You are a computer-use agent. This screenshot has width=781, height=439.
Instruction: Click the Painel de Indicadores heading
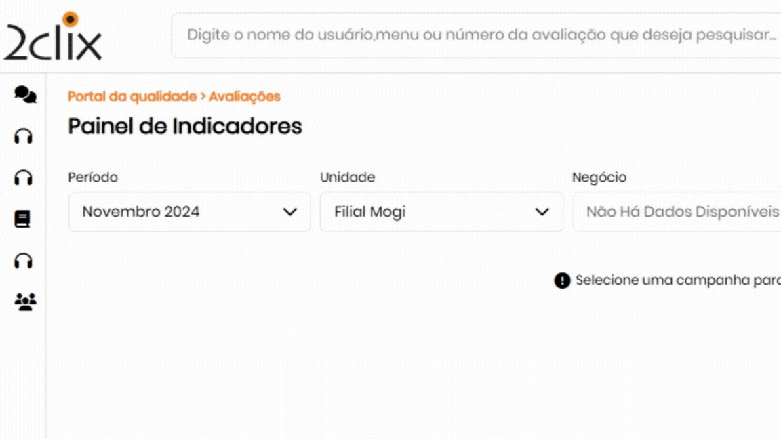click(185, 127)
